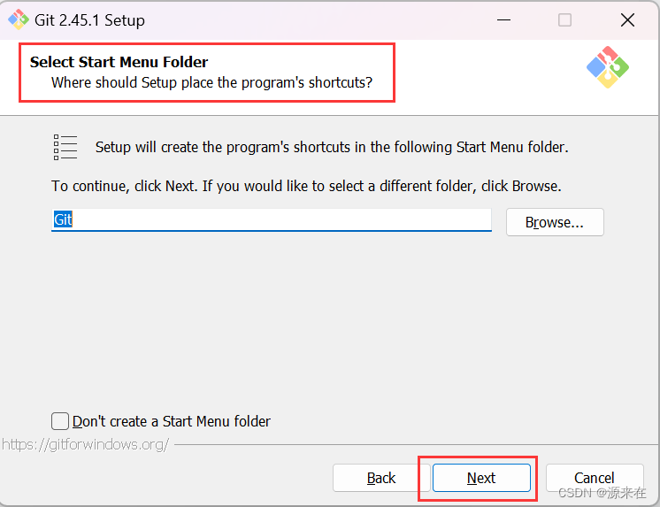Image resolution: width=660 pixels, height=507 pixels.
Task: Click the greyed-out maximize button
Action: click(x=564, y=19)
